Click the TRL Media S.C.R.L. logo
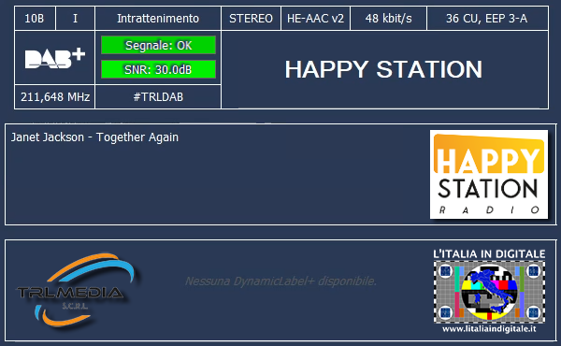 pos(75,291)
